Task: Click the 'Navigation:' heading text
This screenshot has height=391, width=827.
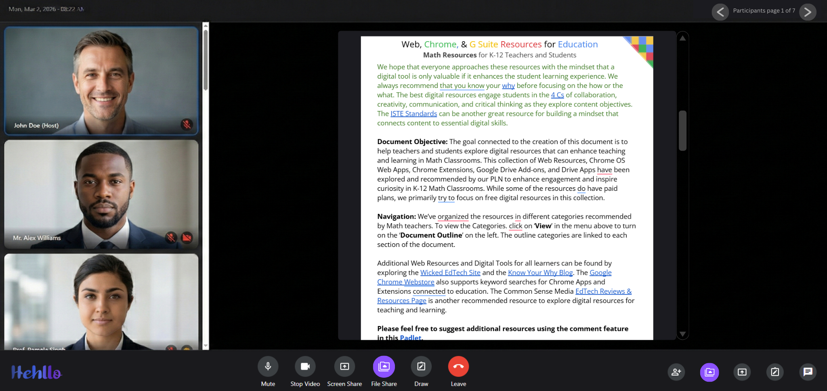Action: 397,217
